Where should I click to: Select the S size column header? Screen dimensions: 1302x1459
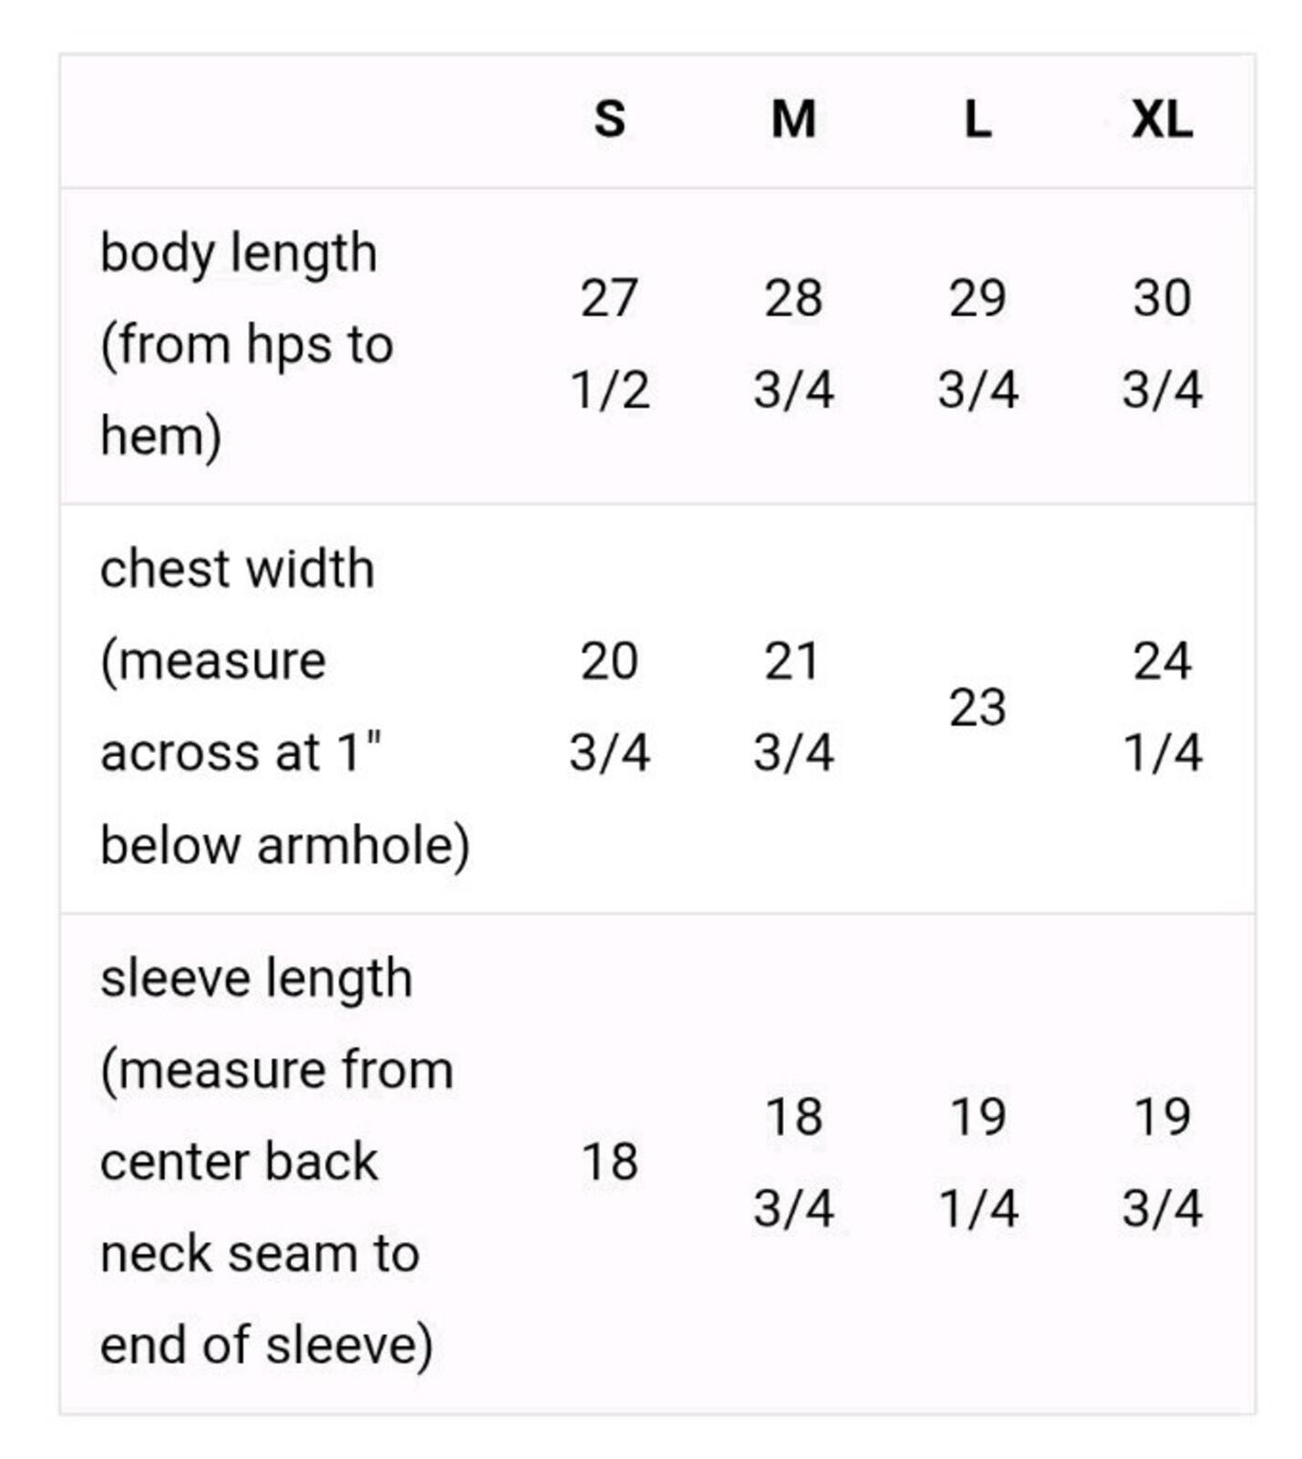(x=610, y=119)
